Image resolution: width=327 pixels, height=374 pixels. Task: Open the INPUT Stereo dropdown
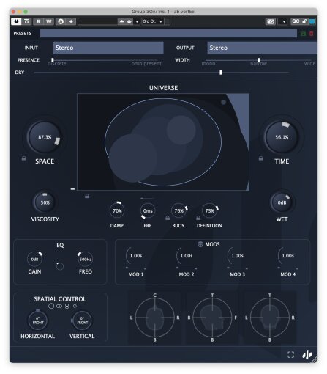(x=108, y=48)
